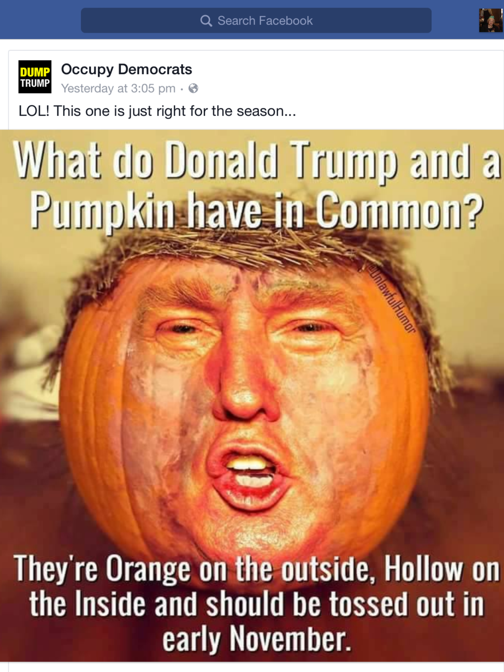Open the Occupy Democrats page link

pos(126,70)
